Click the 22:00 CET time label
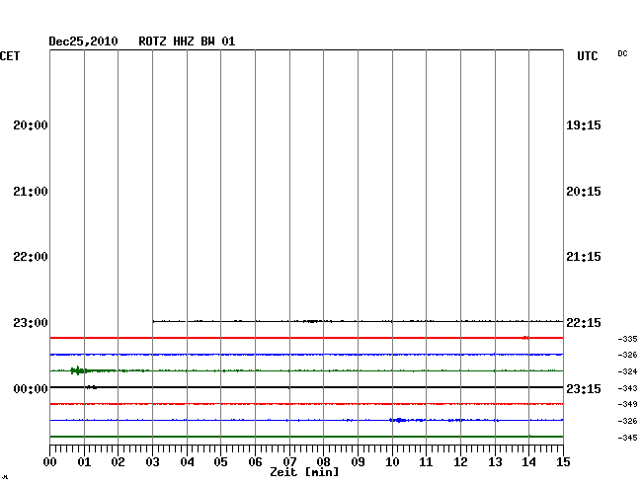Screen dimensions: 642x488 pos(31,257)
